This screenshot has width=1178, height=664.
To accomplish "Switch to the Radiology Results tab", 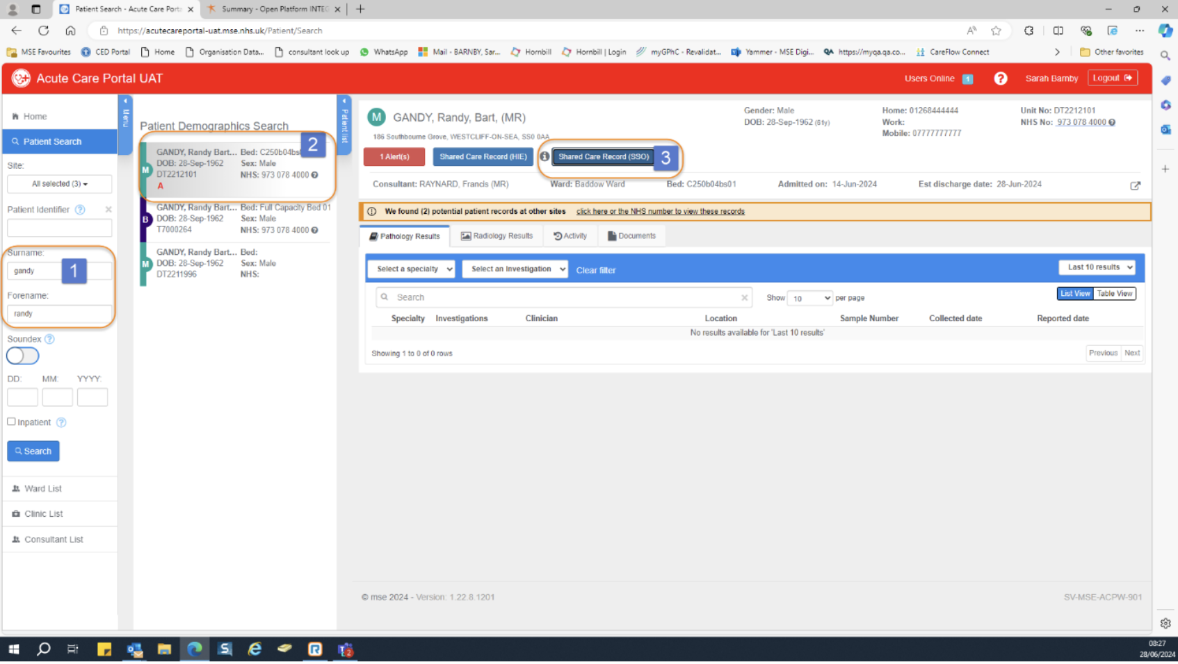I will point(497,236).
